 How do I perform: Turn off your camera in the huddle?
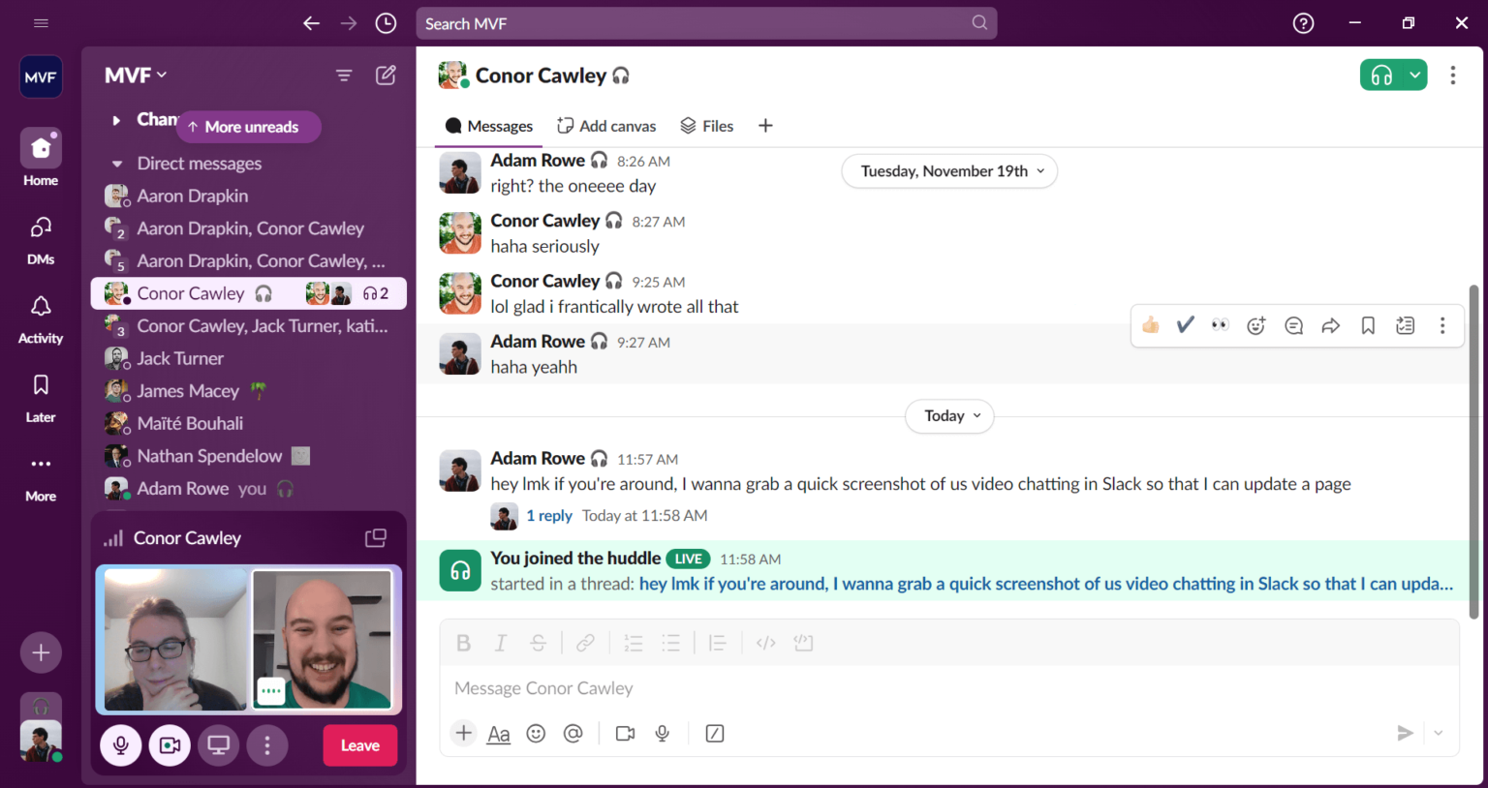click(170, 744)
